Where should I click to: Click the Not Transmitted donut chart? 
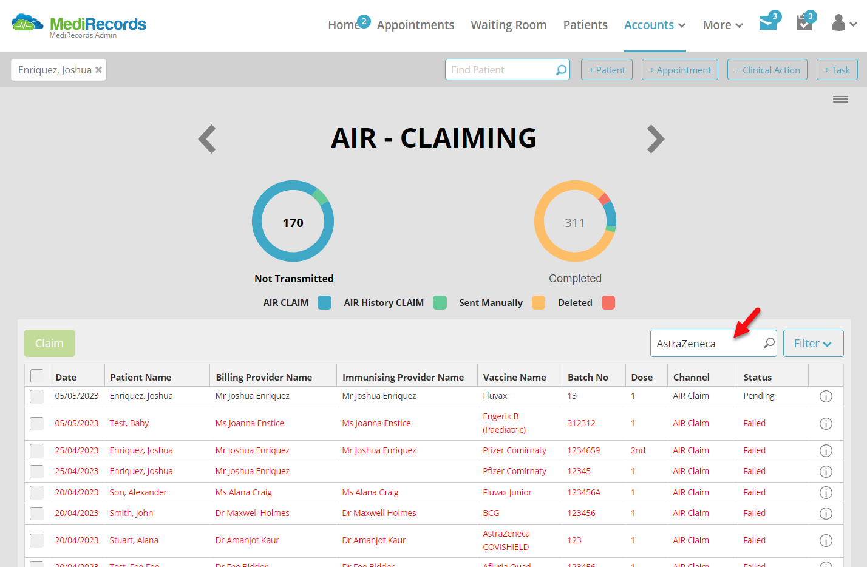pos(293,222)
